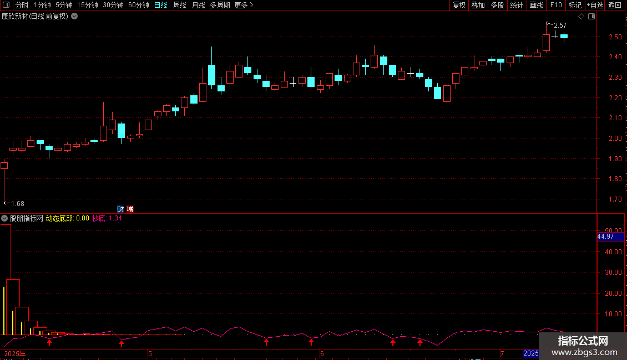Click the 2025年 timeline label

[x=15, y=353]
